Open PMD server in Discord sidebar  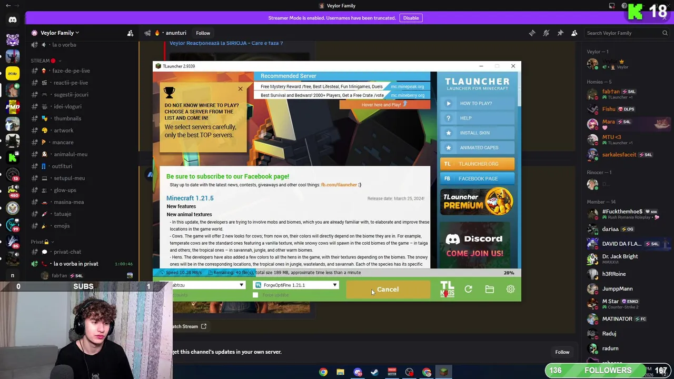pyautogui.click(x=13, y=107)
